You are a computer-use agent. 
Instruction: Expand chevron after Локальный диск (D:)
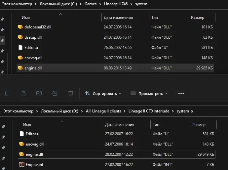point(82,111)
